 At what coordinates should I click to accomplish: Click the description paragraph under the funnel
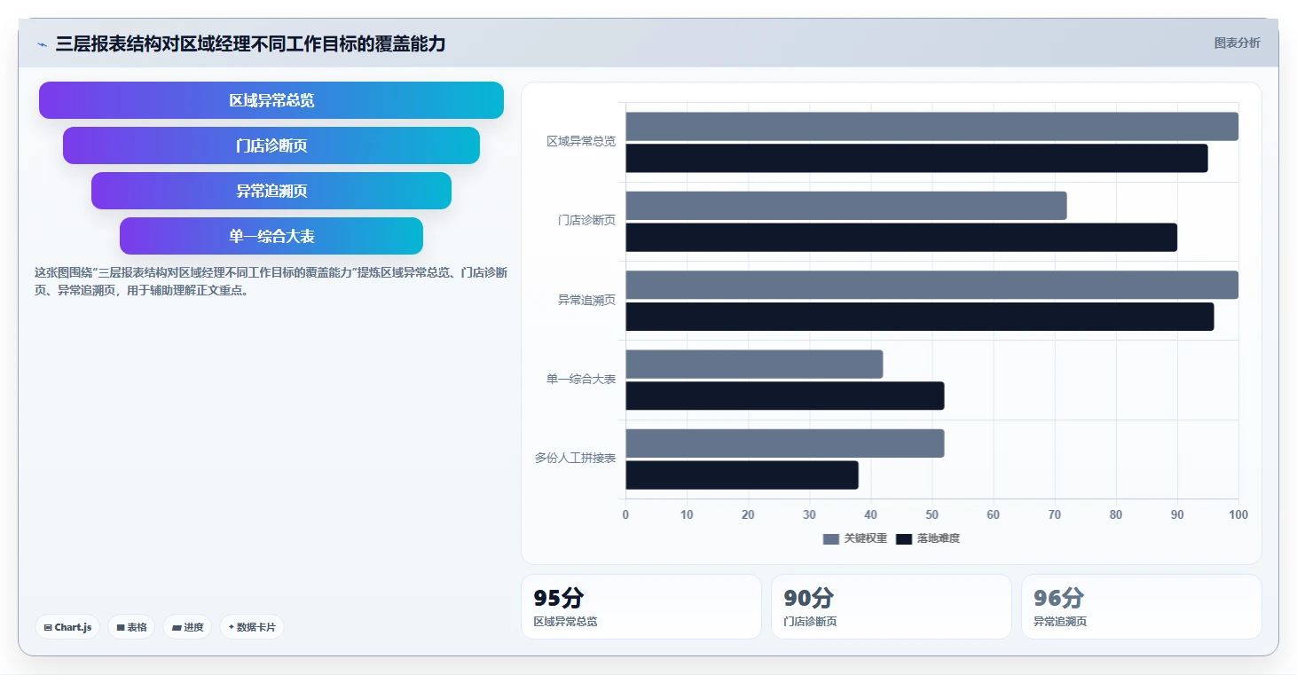pos(271,281)
